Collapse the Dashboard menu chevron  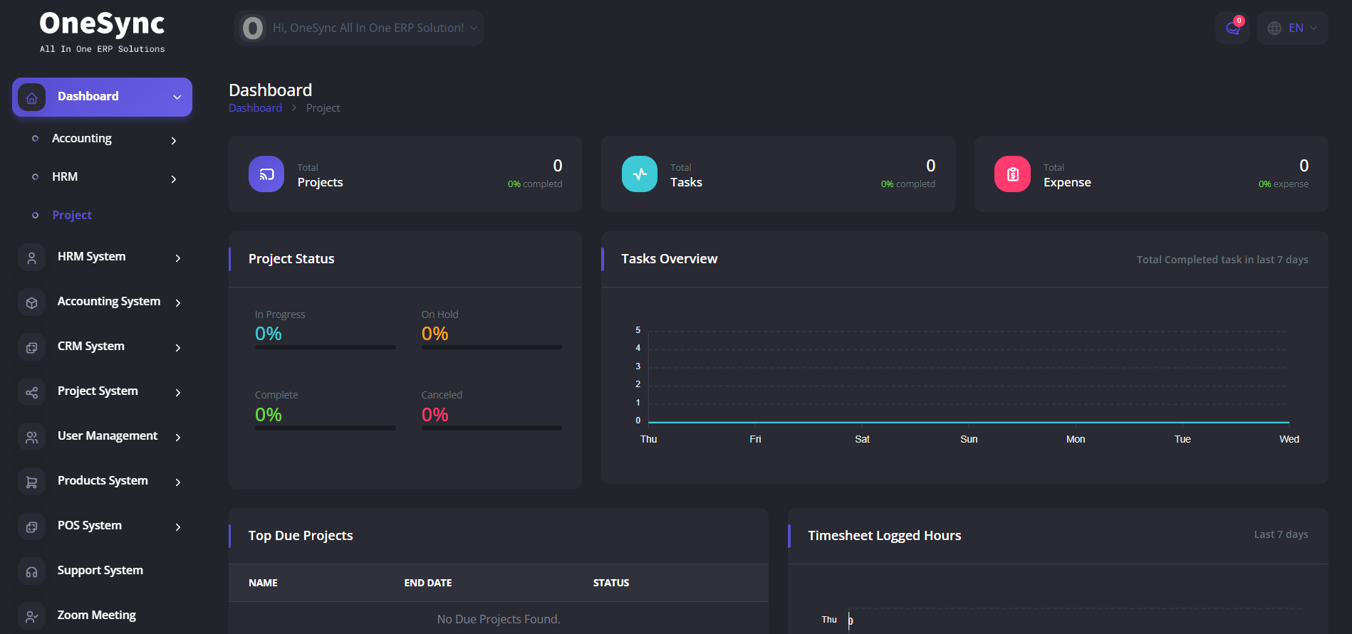[x=177, y=97]
